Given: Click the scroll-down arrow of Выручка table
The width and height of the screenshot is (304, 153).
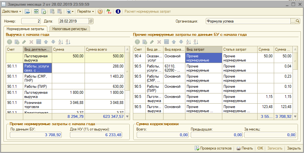Looking at the screenshot, I should pos(128,117).
